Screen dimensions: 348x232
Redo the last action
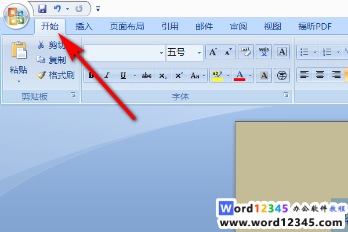click(x=79, y=9)
